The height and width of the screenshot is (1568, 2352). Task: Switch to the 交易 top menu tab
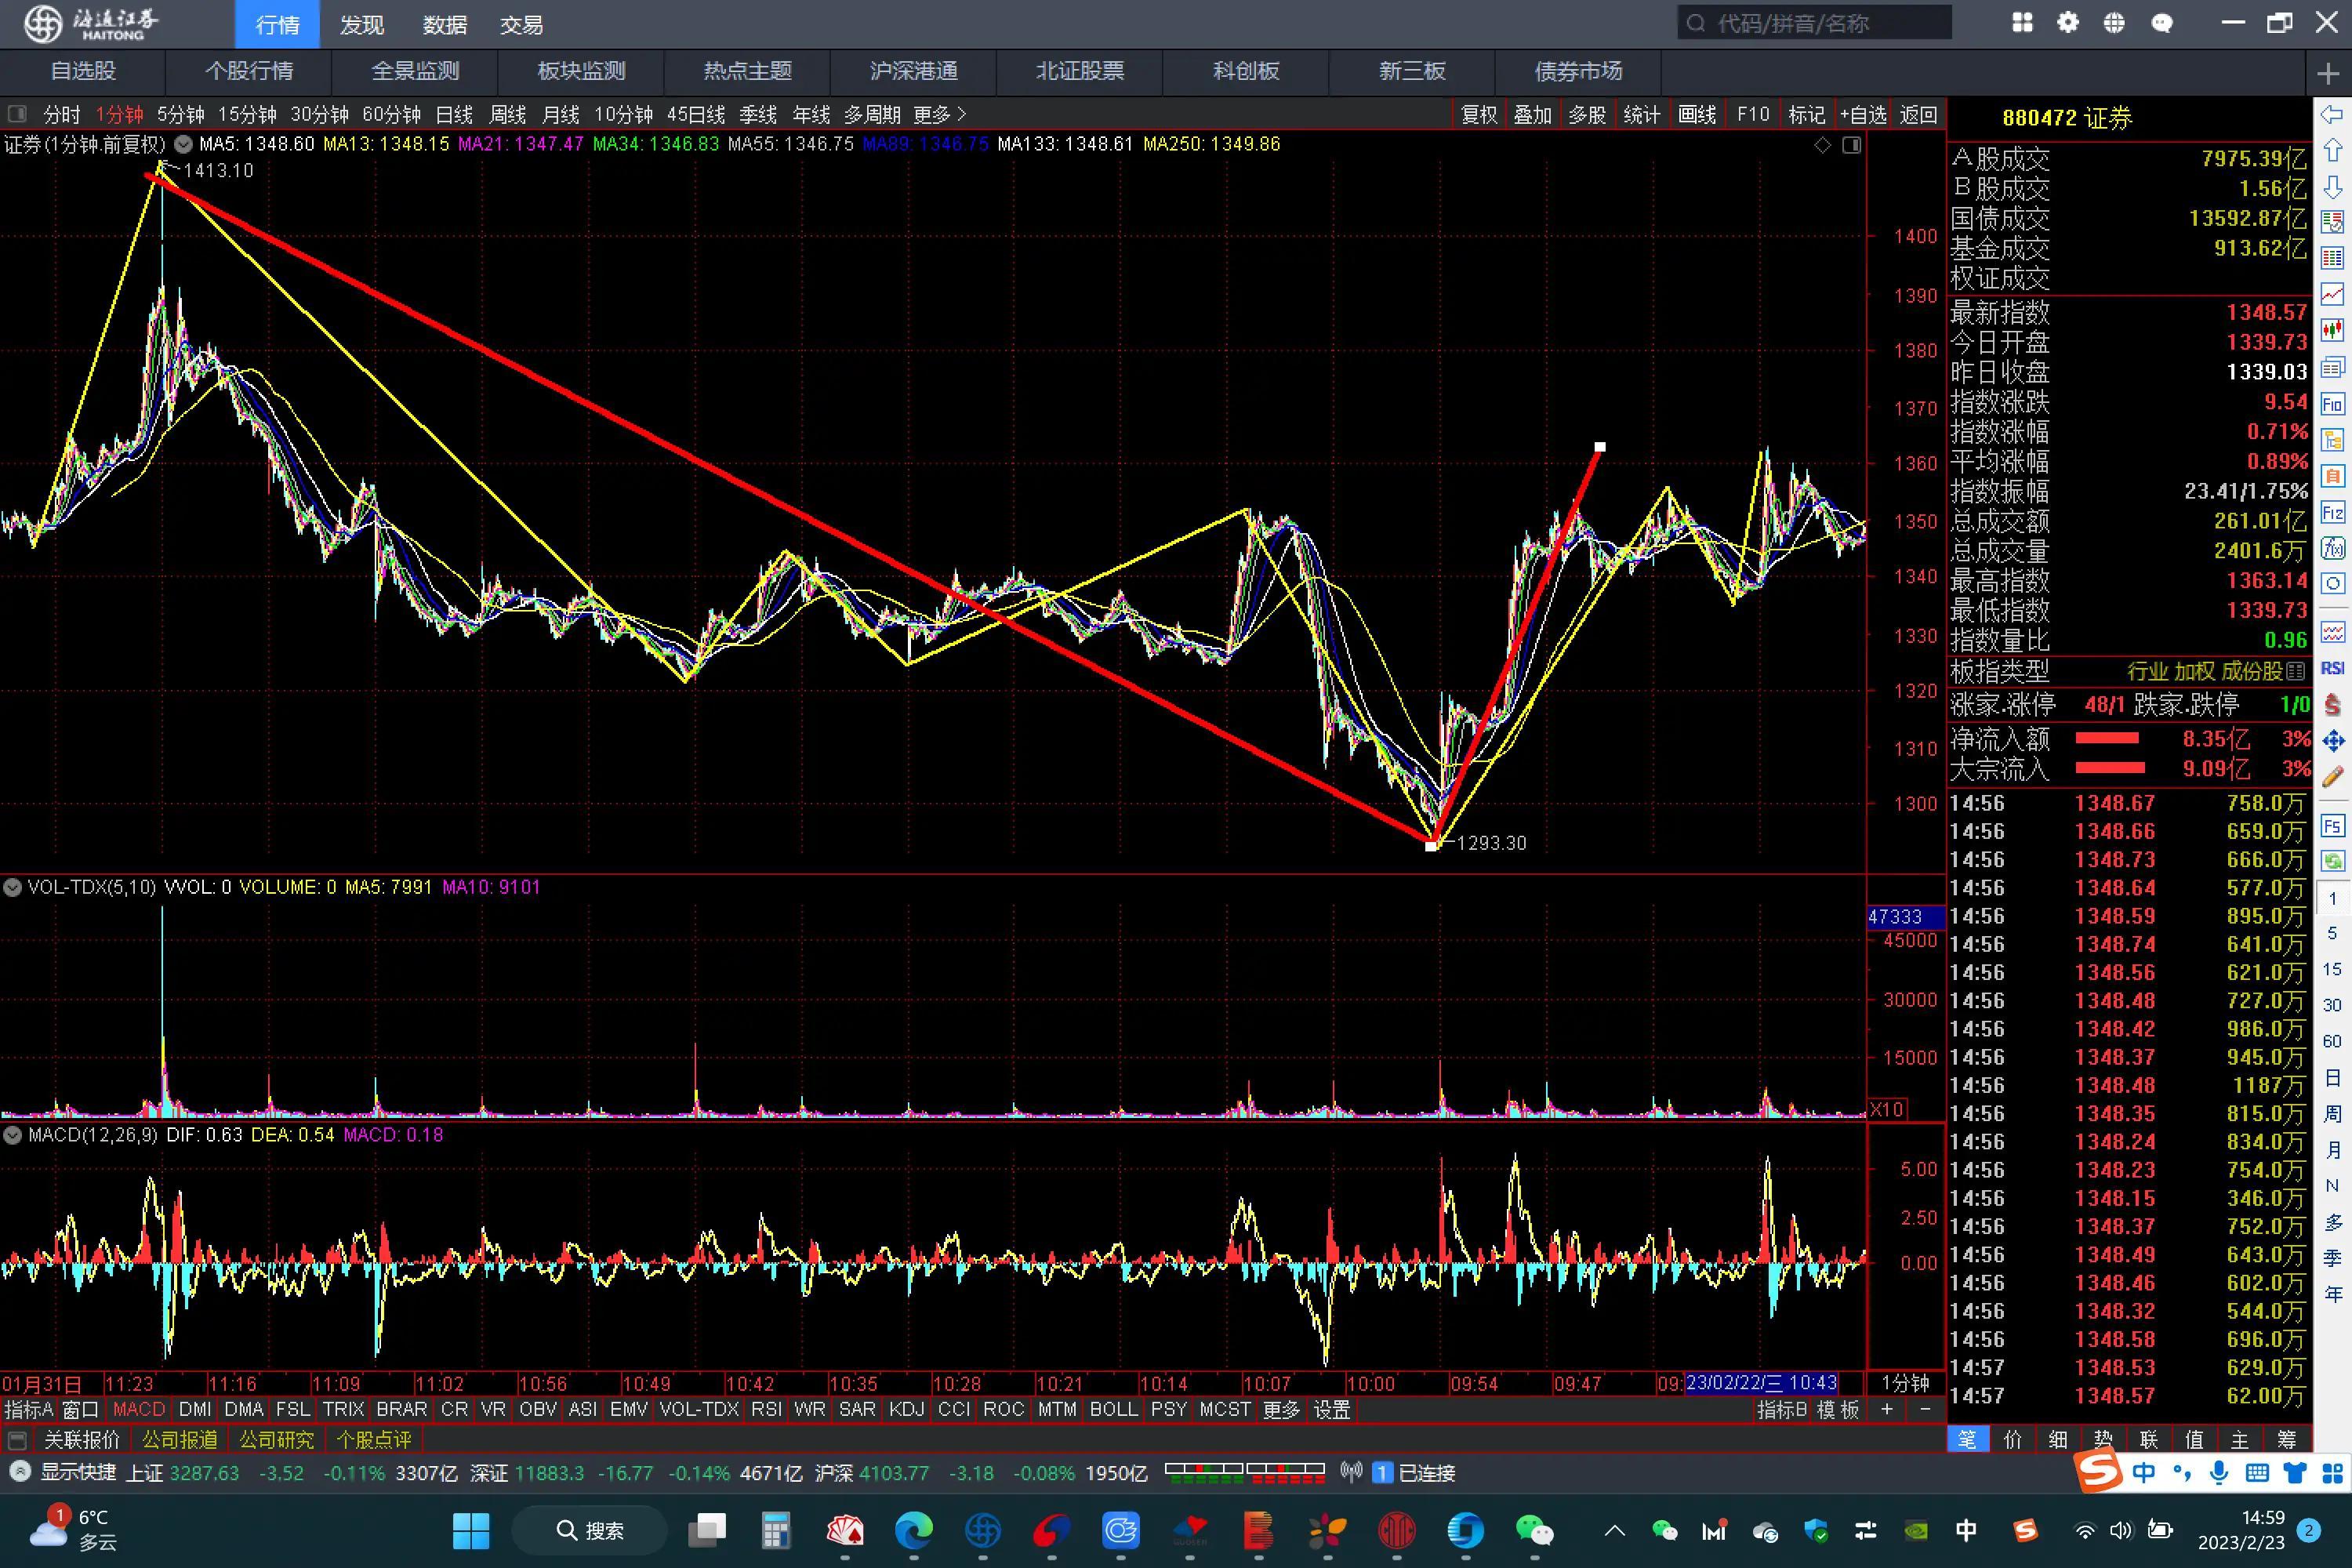521,24
